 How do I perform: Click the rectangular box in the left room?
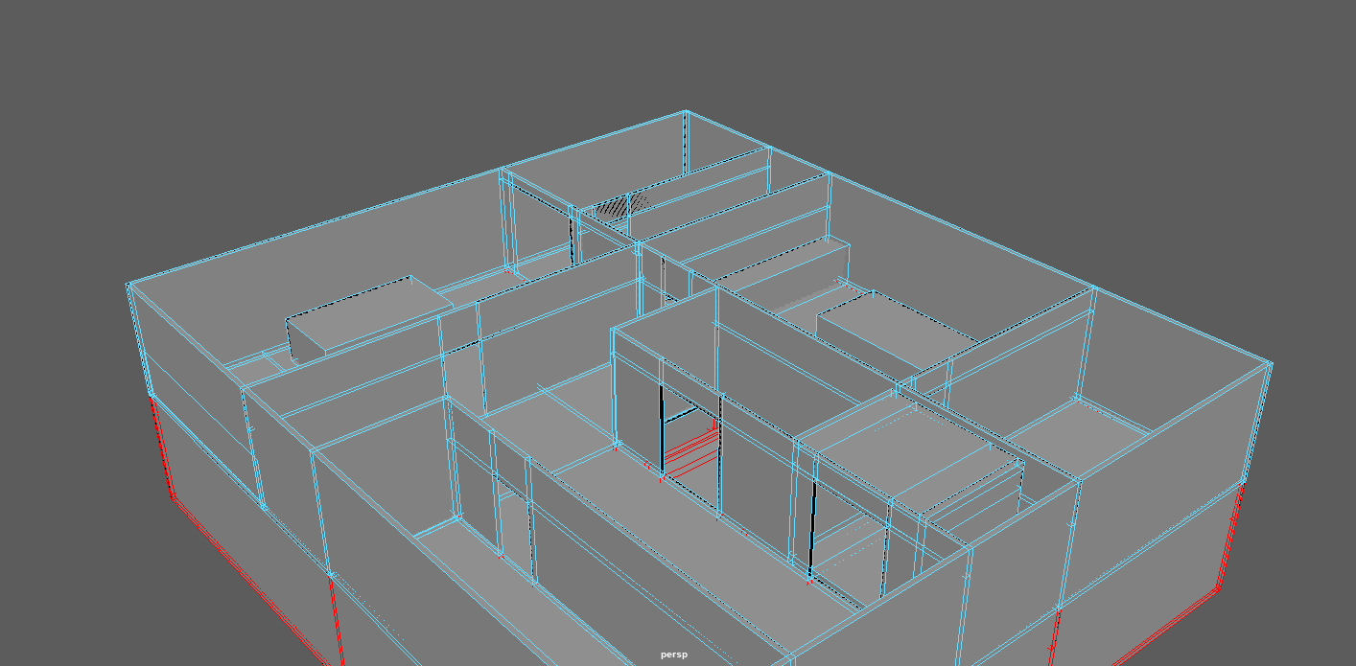click(x=369, y=314)
